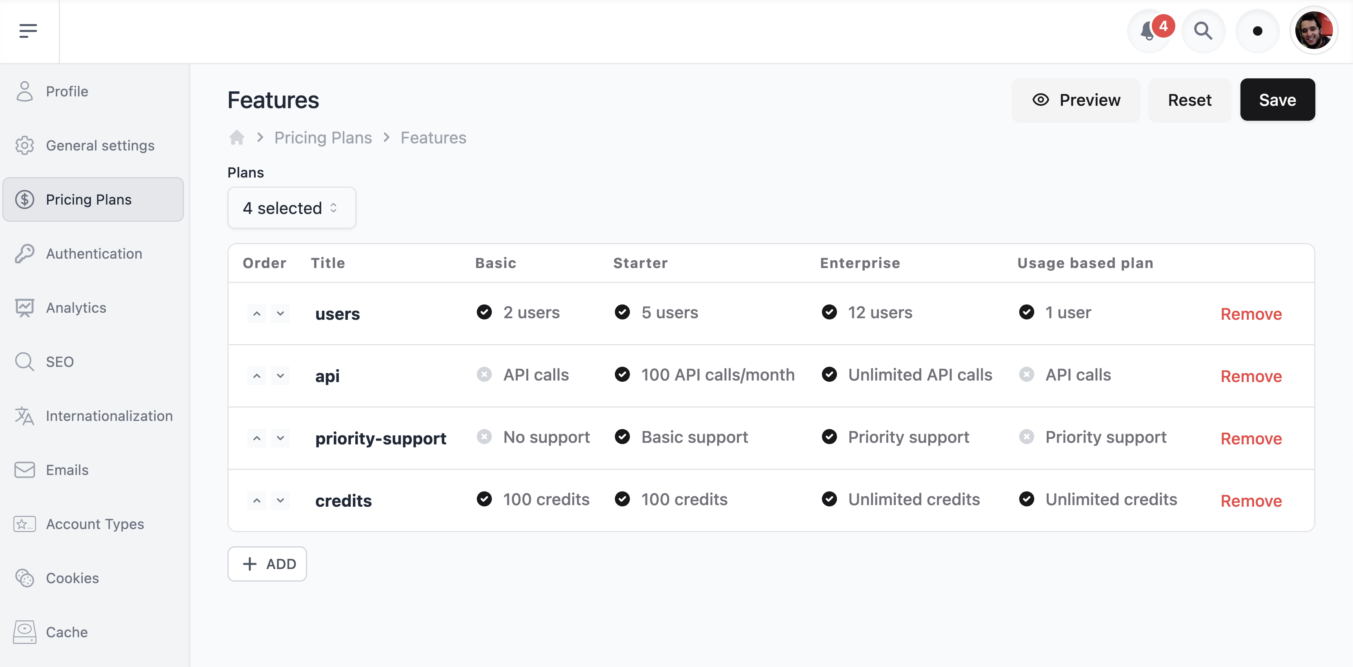Click the Preview eye icon

1042,100
